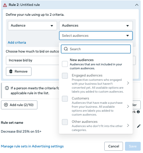
Task: Check the Other audiences checkbox
Action: [65, 122]
